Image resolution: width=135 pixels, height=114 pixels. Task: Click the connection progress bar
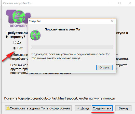[72, 47]
